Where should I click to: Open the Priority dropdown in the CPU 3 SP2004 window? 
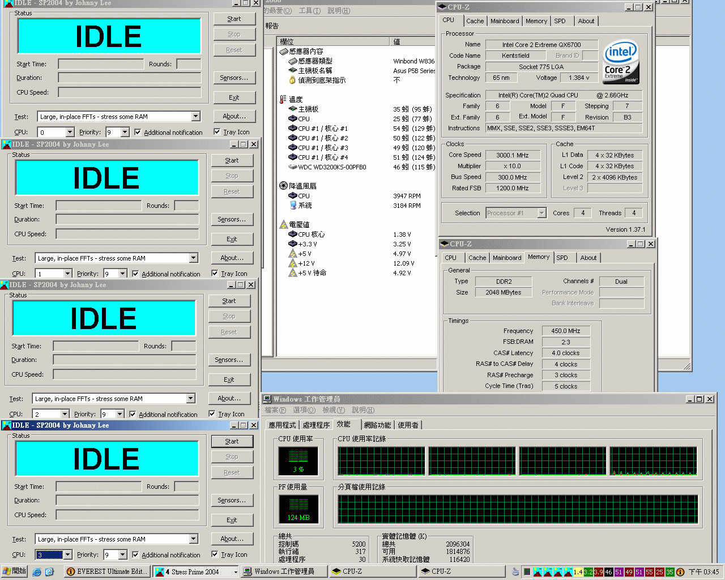click(123, 555)
